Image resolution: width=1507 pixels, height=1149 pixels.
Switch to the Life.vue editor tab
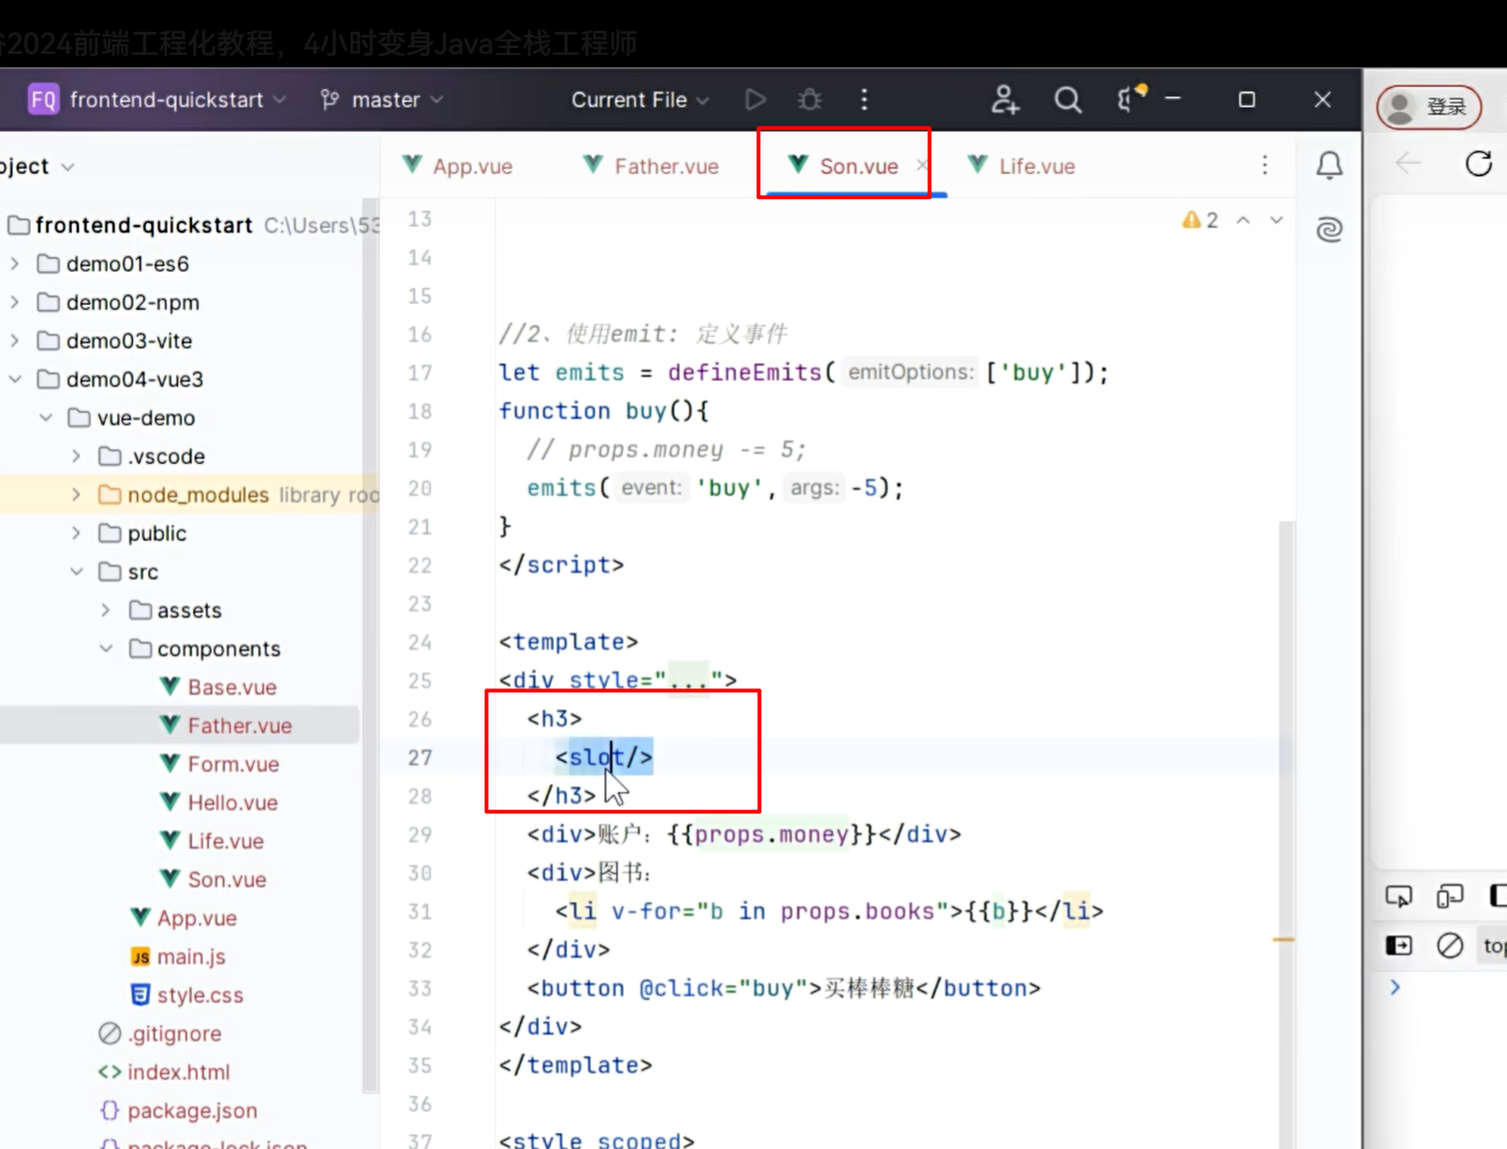(1022, 165)
